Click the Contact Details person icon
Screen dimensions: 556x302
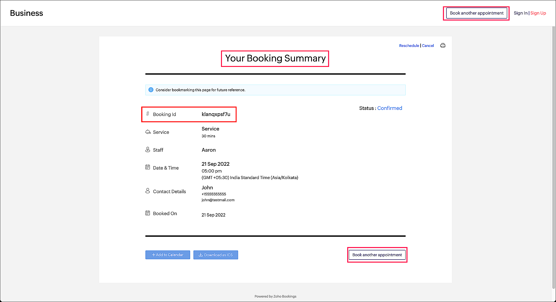(x=148, y=191)
